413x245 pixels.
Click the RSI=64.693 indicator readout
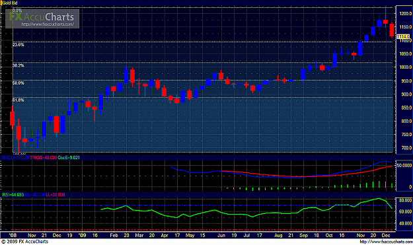pyautogui.click(x=13, y=195)
